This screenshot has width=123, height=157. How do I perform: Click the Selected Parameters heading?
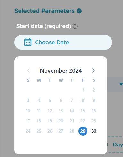tap(45, 11)
